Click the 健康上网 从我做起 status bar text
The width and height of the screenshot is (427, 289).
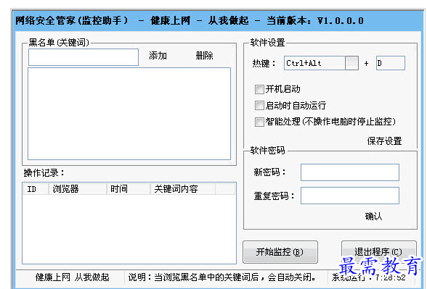72,277
